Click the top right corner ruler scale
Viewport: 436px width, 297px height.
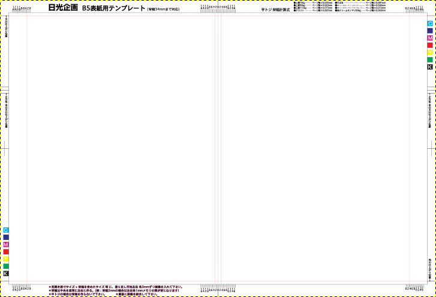click(x=414, y=9)
